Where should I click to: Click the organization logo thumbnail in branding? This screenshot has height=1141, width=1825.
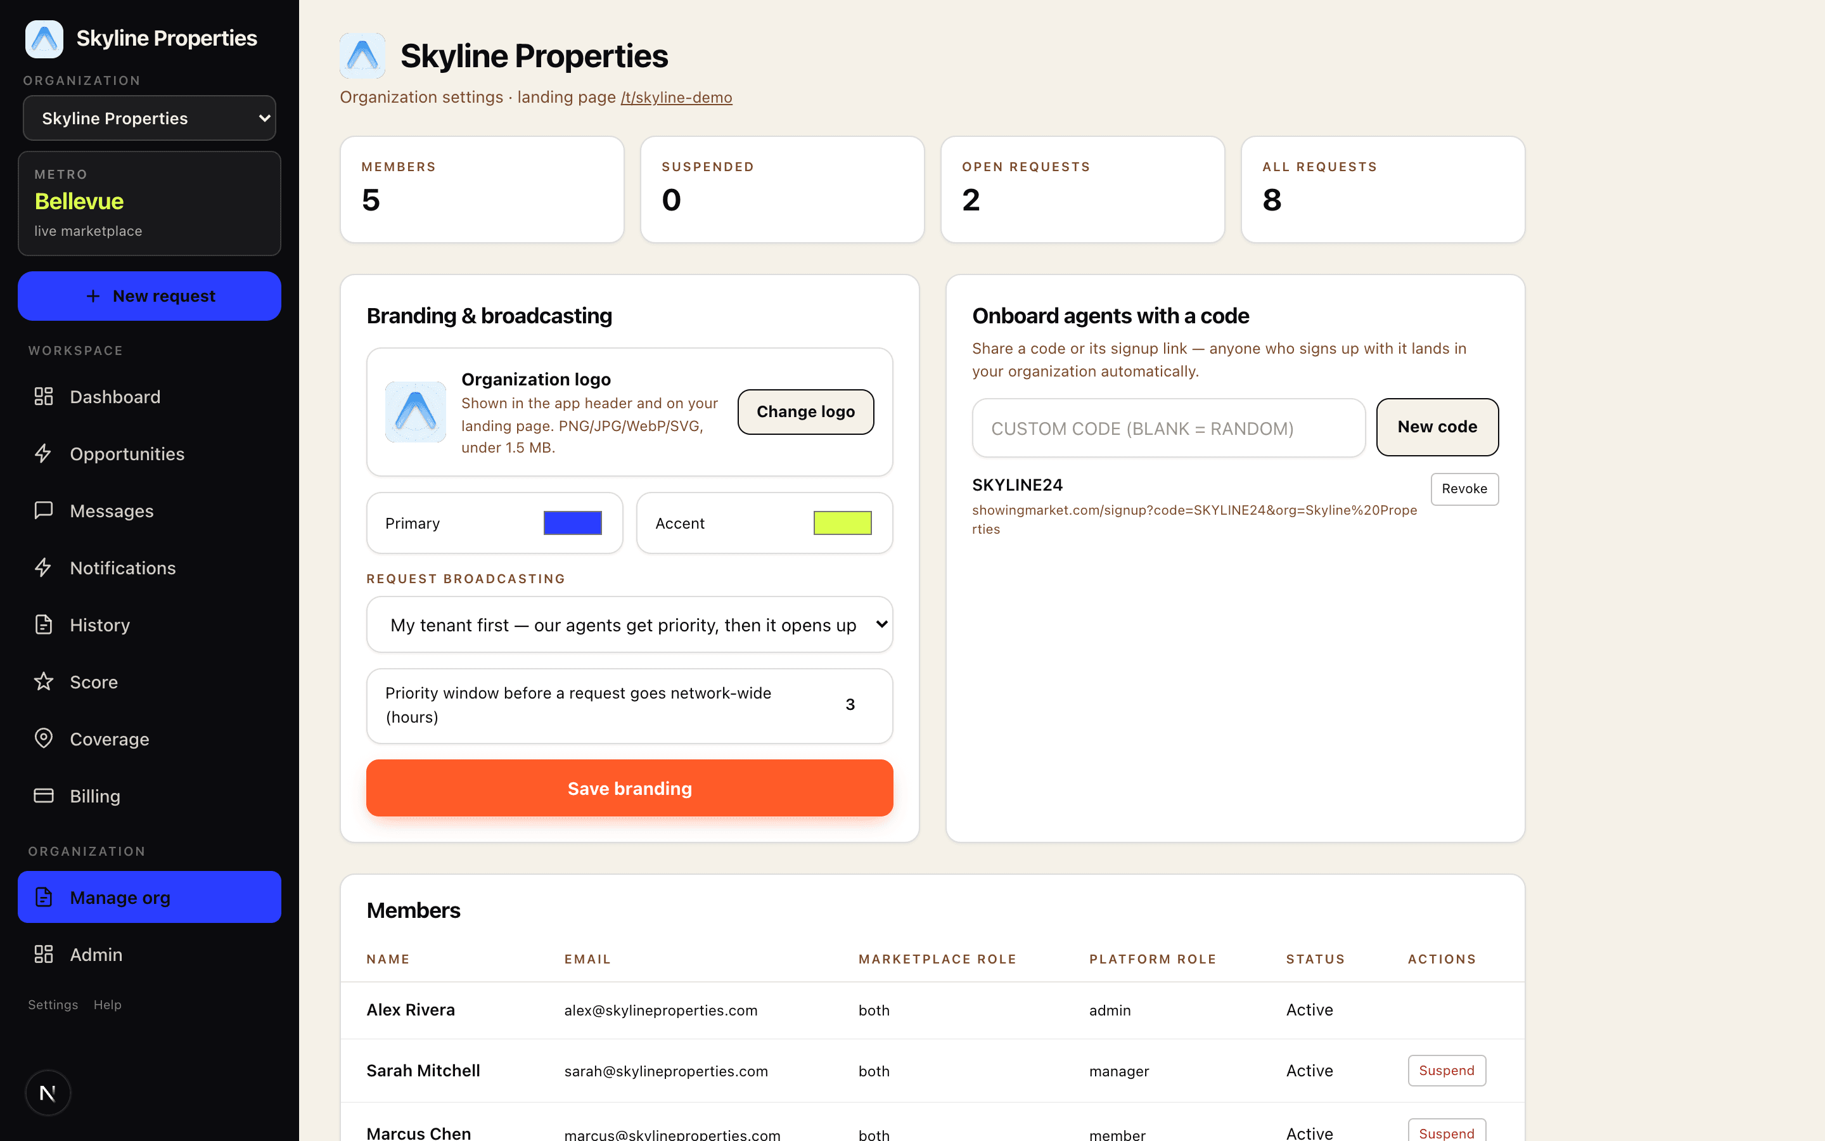point(416,411)
